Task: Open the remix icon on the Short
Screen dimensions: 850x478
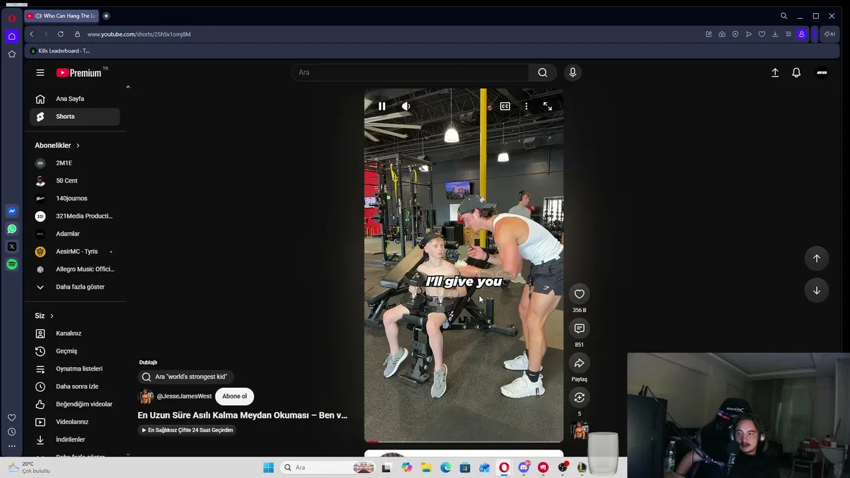Action: (x=579, y=398)
